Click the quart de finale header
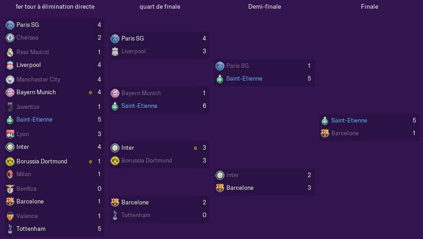 160,6
